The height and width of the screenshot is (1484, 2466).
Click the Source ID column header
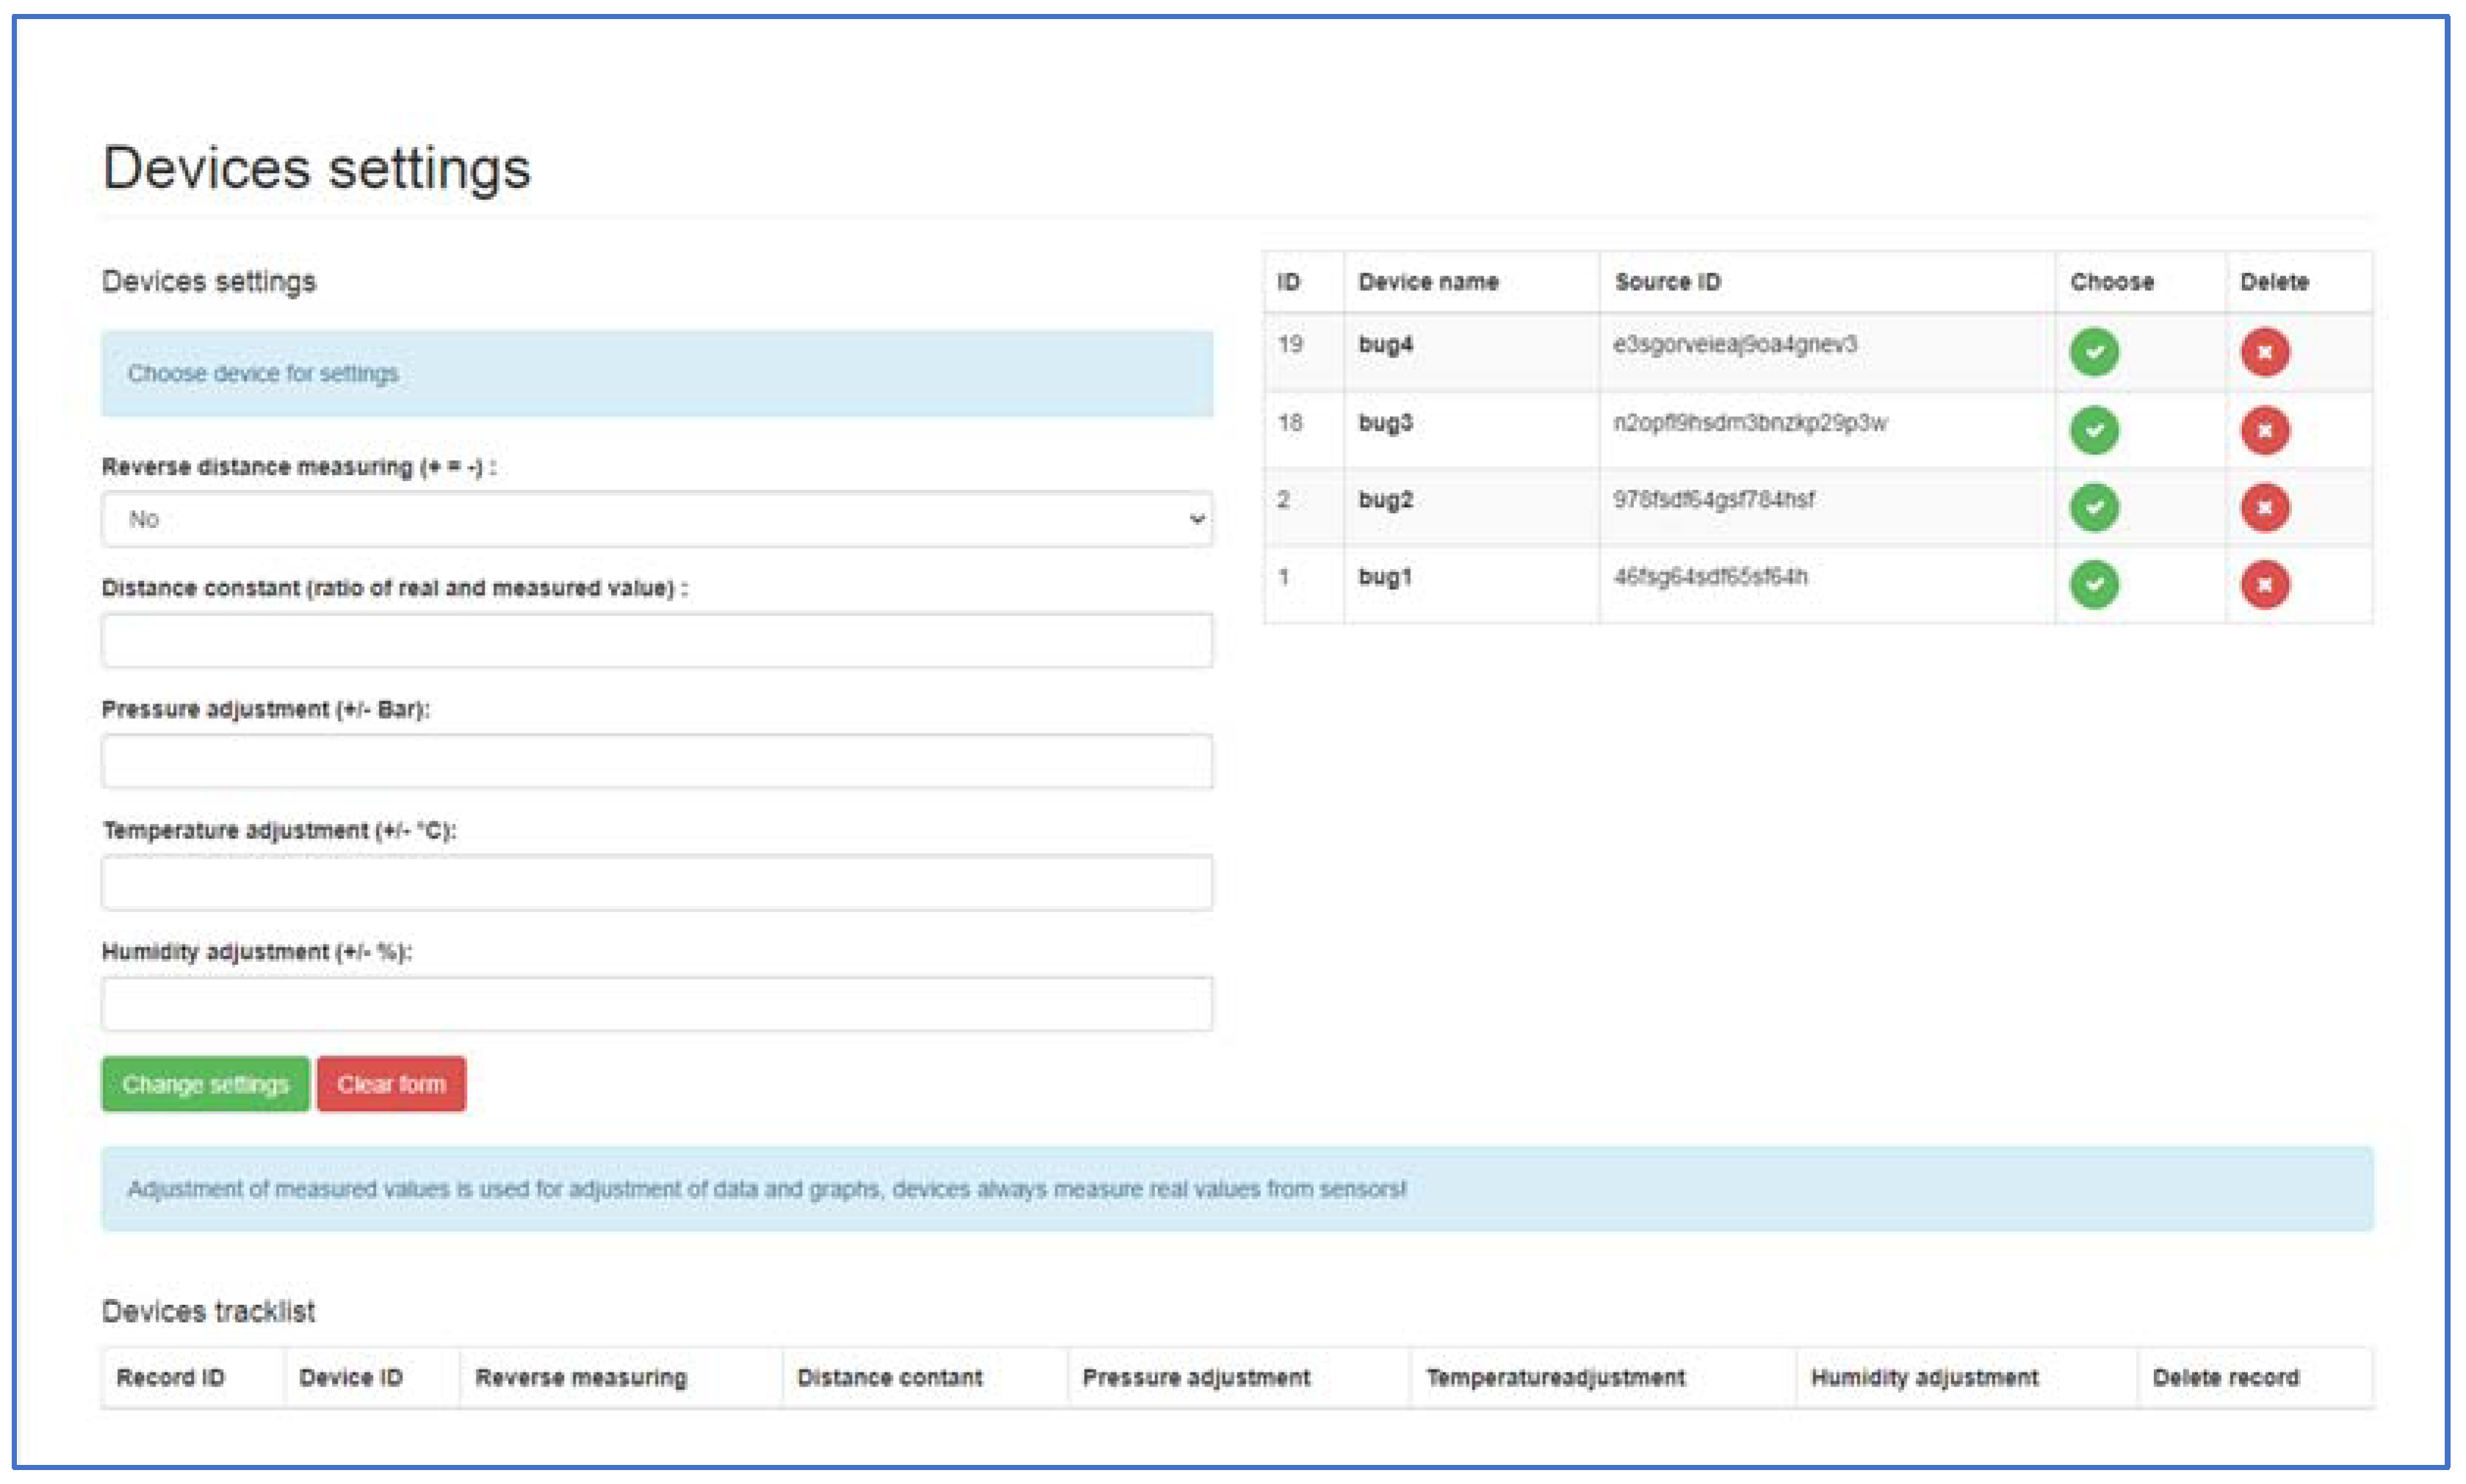tap(1667, 282)
